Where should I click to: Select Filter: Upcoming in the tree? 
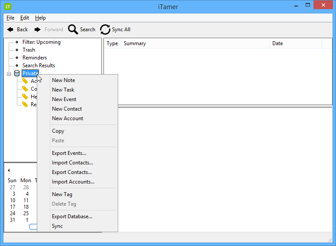pyautogui.click(x=41, y=42)
